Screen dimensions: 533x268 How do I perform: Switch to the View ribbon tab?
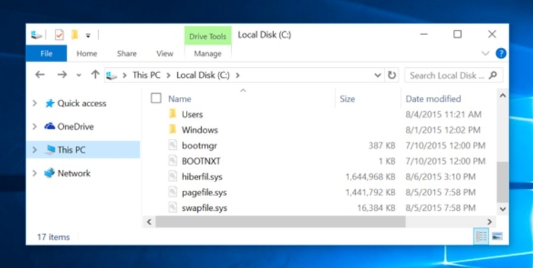165,54
